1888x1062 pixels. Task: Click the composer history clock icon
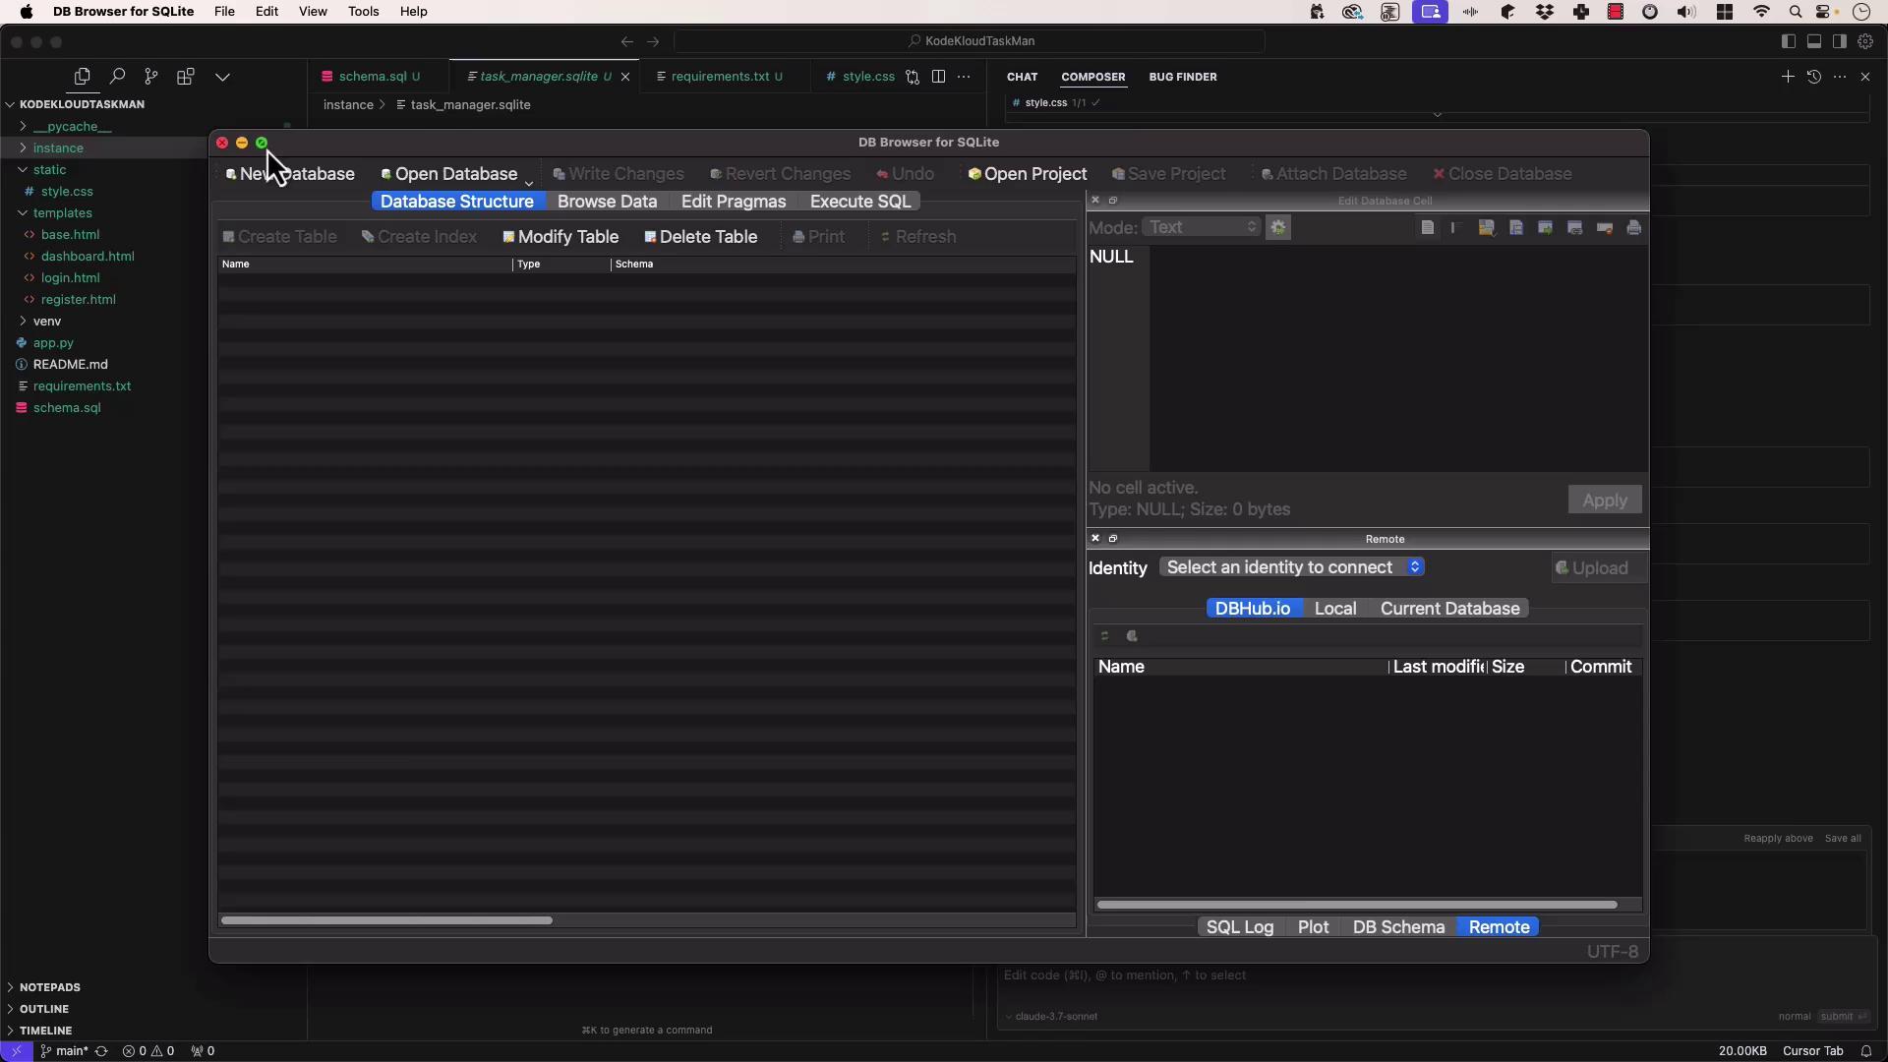(1814, 77)
